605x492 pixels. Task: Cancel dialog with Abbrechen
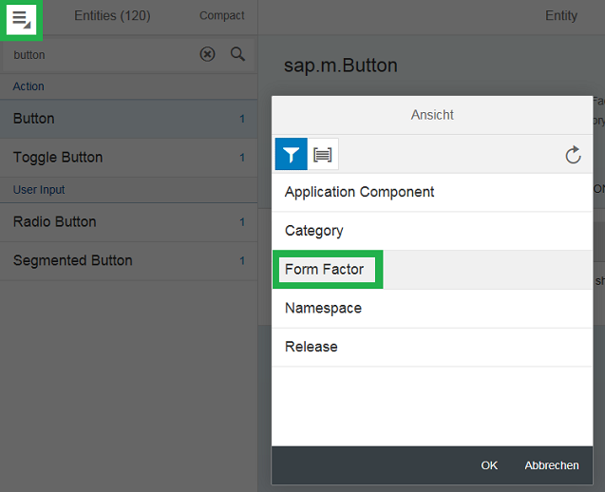(x=551, y=465)
